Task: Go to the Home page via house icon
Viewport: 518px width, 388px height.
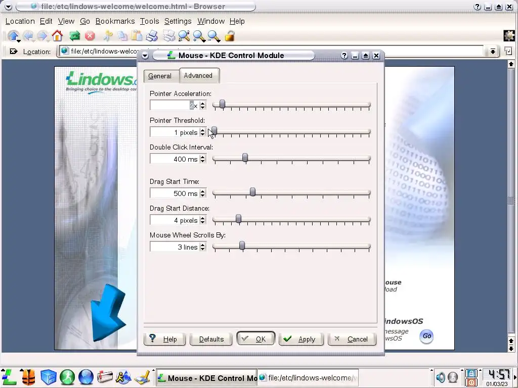Action: (57, 35)
